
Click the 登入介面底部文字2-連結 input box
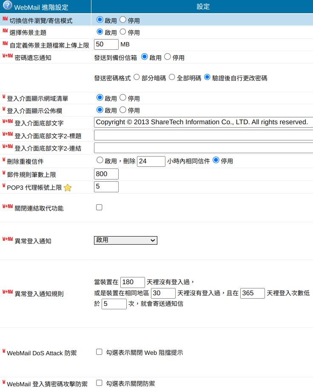tap(203, 148)
